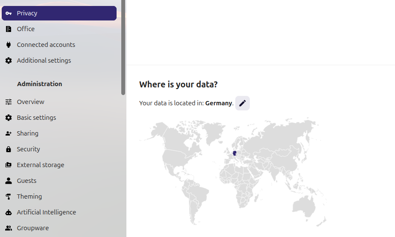
Task: Open the Privacy settings section
Action: (59, 13)
